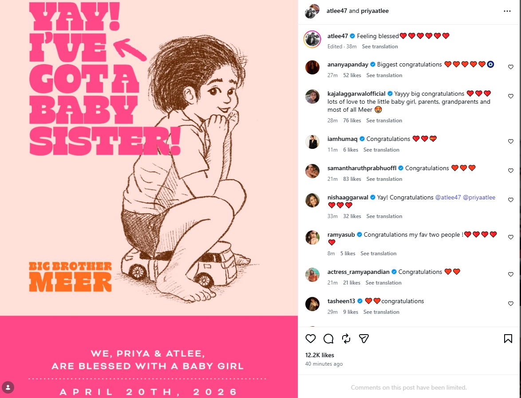Like ananyapanday's comment
The width and height of the screenshot is (521, 398).
click(x=511, y=67)
